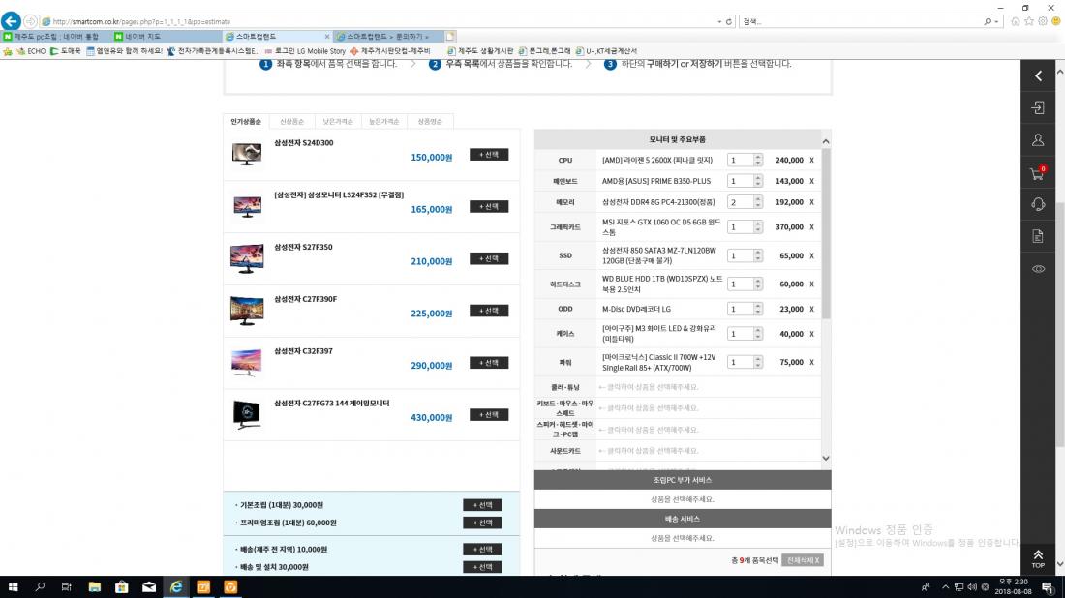Collapse the right sidebar with the chevron
The width and height of the screenshot is (1065, 598).
click(x=1038, y=75)
